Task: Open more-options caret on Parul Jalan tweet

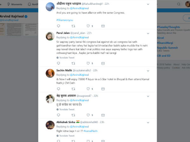Action: tap(148, 33)
